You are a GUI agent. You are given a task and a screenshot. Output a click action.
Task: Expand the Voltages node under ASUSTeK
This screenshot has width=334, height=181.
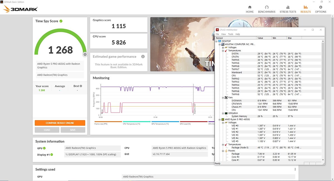223,48
